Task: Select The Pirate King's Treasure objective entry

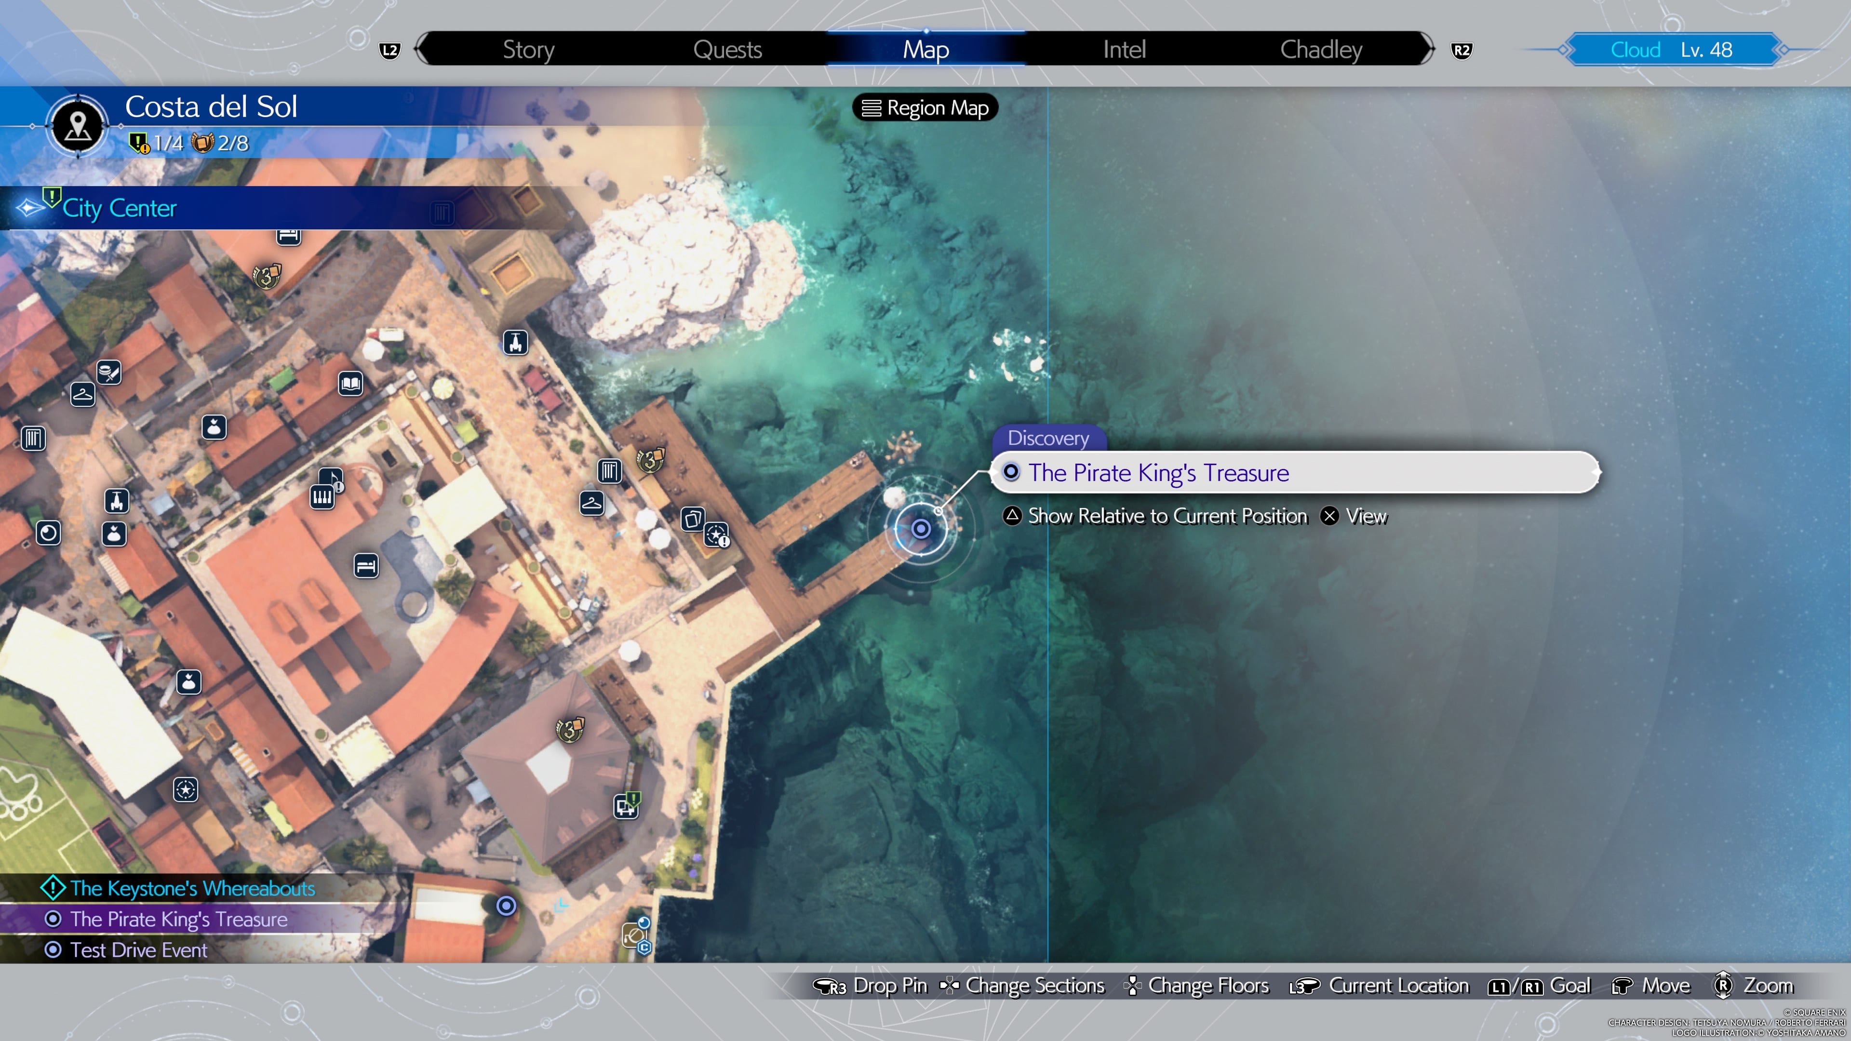Action: coord(178,920)
